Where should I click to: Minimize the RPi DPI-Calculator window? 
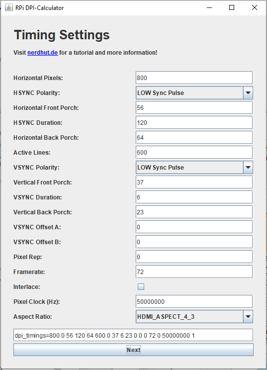pyautogui.click(x=209, y=7)
